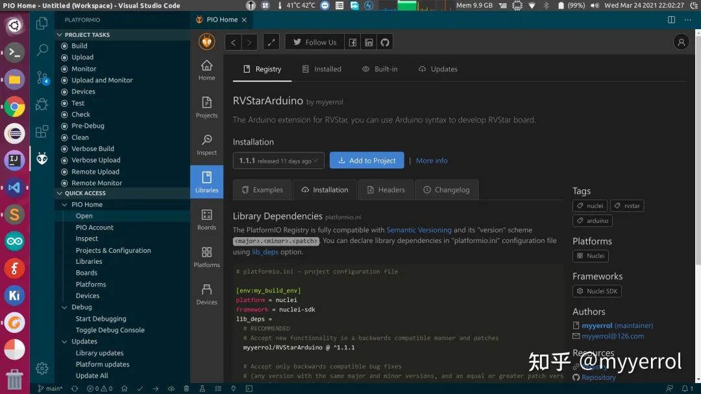Open Inspect in PIO Home sidebar

[x=206, y=145]
